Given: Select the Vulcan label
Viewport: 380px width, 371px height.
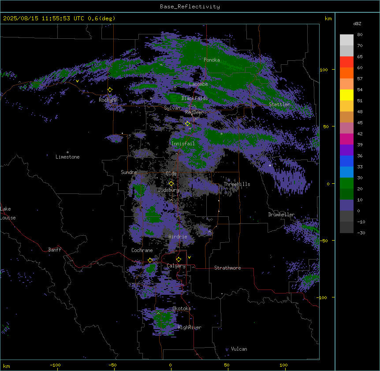Looking at the screenshot, I should point(239,349).
